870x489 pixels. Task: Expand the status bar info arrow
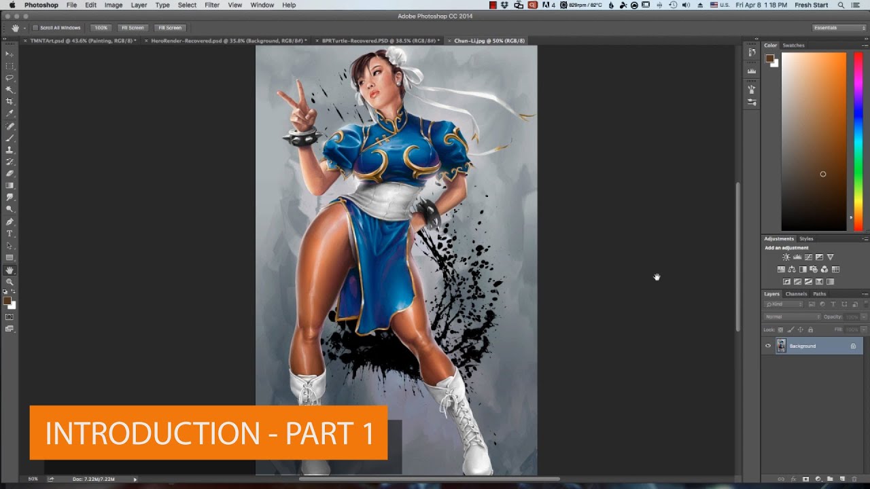[x=135, y=479]
